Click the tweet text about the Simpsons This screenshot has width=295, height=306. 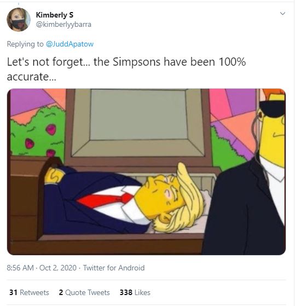[126, 69]
